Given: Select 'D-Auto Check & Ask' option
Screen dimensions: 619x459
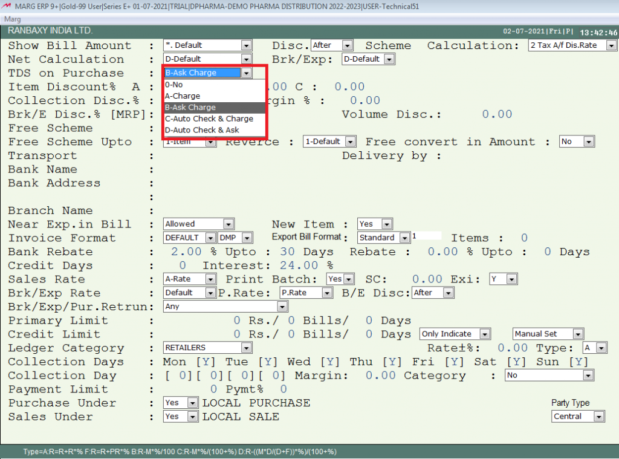Looking at the screenshot, I should 202,130.
